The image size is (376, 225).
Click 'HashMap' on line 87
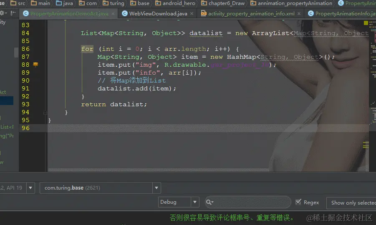pyautogui.click(x=242, y=57)
